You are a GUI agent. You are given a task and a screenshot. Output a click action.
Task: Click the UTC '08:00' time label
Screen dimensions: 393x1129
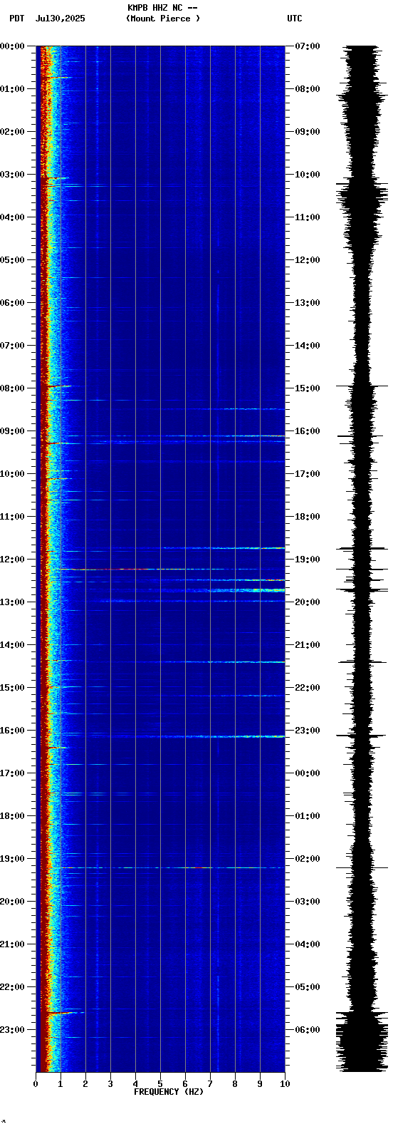(x=308, y=89)
